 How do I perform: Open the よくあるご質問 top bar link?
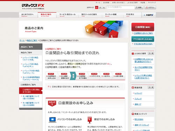tap(132, 2)
